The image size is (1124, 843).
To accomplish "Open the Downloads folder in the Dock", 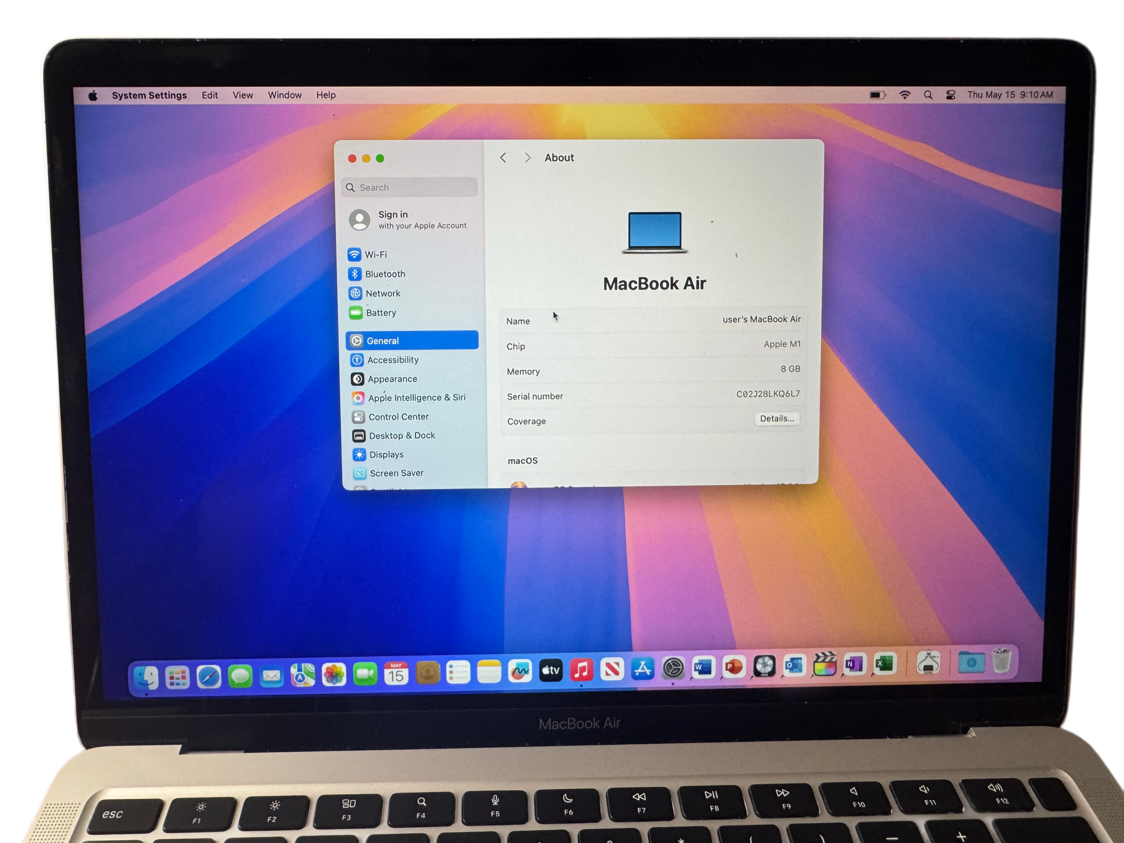I will 970,662.
